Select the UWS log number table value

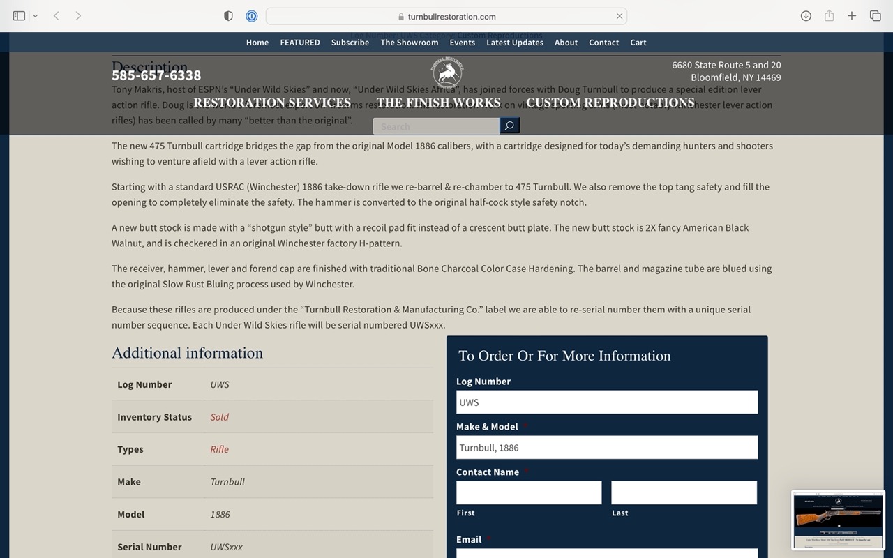tap(220, 384)
